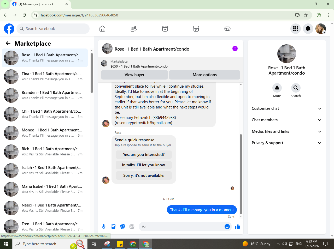Open the Marketplace storefront icon

(x=196, y=29)
